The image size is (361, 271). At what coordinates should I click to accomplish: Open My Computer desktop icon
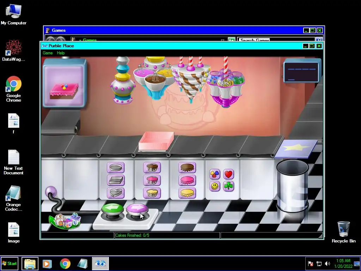click(14, 14)
